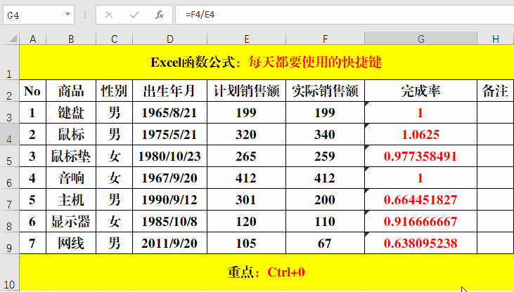Select the actual sales cell '340'

[325, 134]
